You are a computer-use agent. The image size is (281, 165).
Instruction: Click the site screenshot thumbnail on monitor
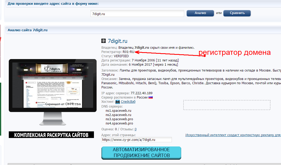(x=53, y=85)
